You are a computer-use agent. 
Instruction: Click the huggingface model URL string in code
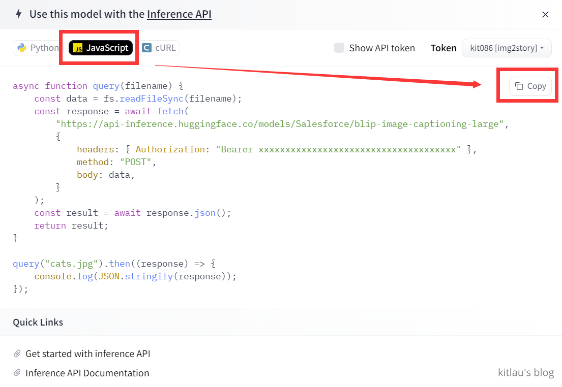pyautogui.click(x=280, y=124)
